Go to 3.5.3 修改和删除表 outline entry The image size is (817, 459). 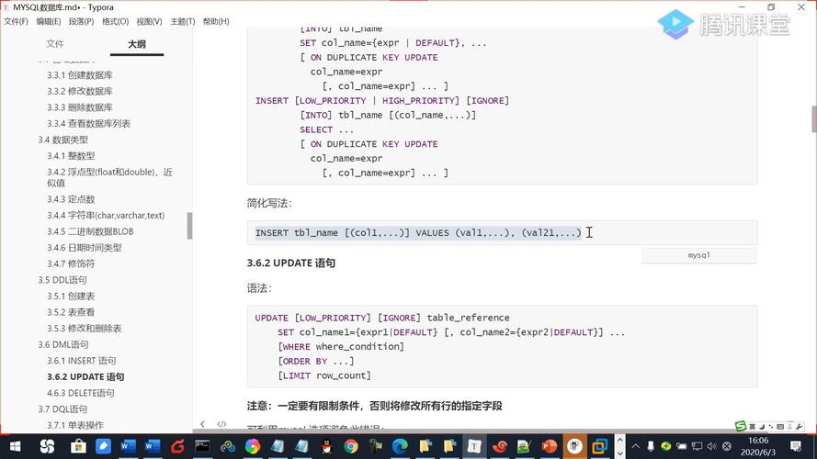pos(85,328)
